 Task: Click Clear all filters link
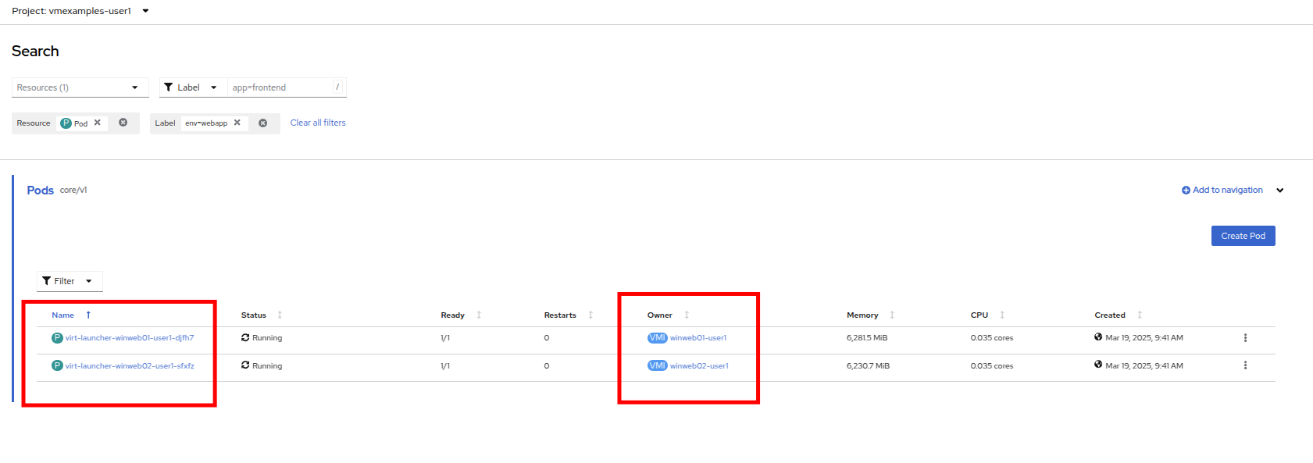click(x=318, y=123)
